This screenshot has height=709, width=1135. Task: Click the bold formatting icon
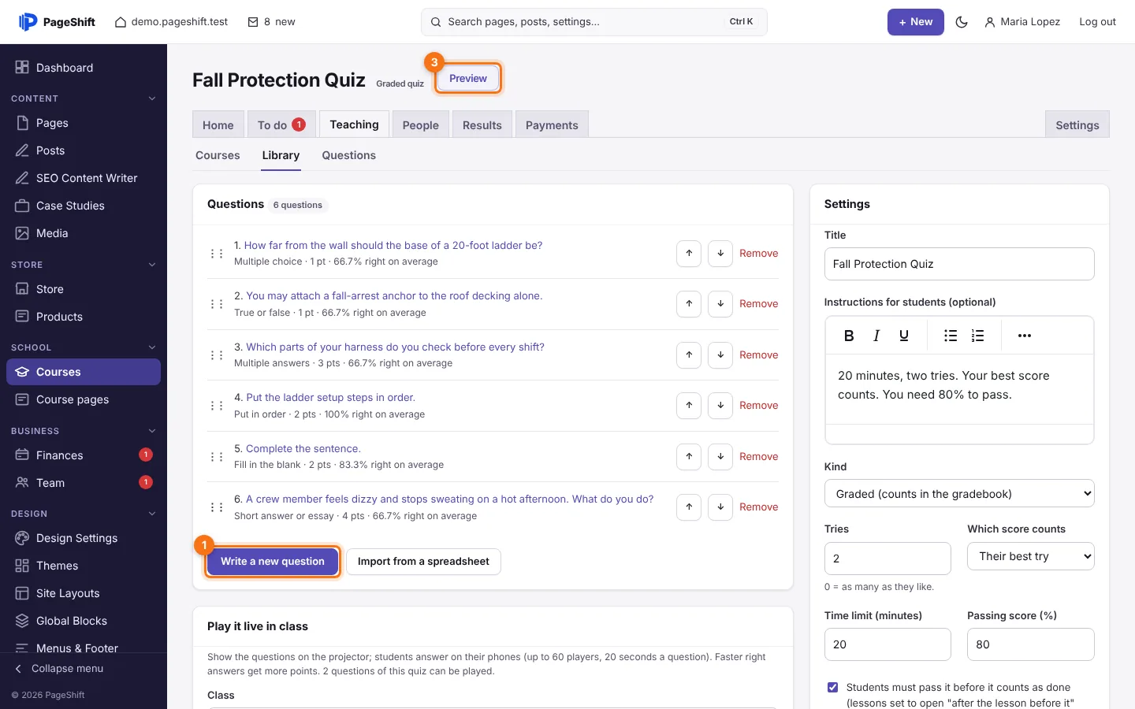coord(849,336)
